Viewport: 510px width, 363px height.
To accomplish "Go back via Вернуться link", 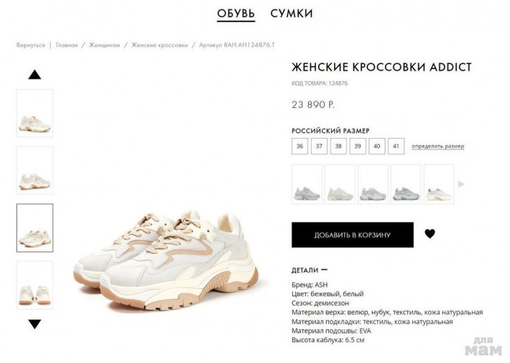I will coord(31,45).
